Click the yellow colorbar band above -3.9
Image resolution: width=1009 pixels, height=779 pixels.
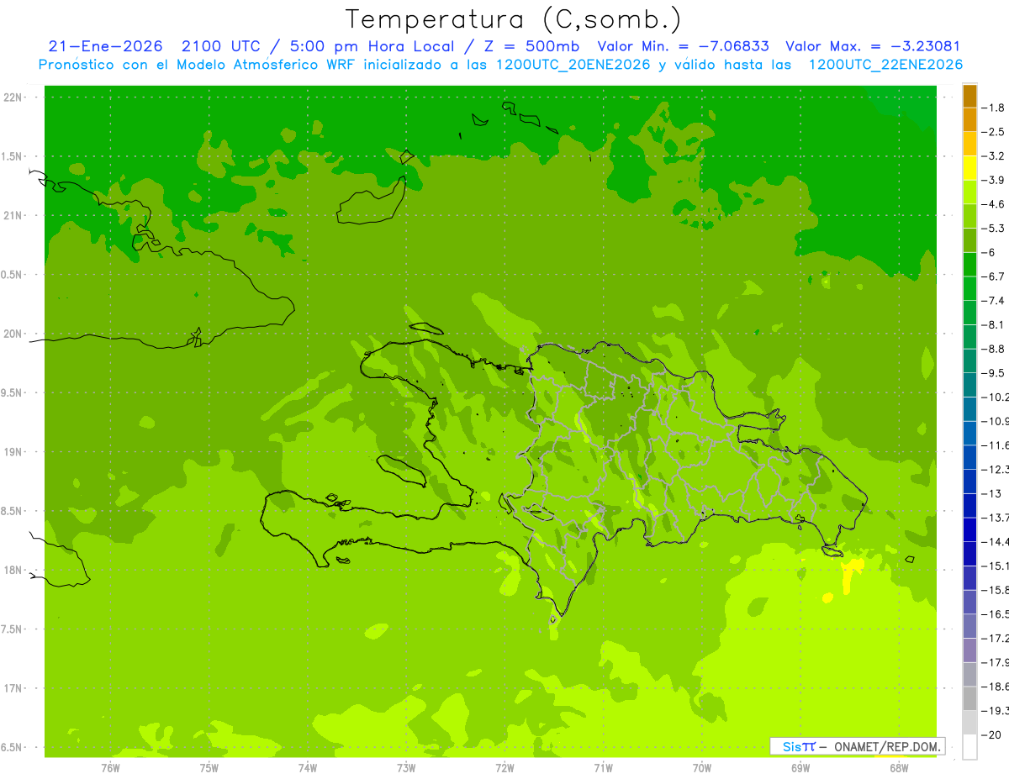pos(969,168)
